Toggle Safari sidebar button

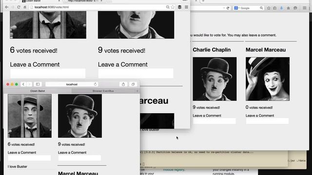pos(38,84)
